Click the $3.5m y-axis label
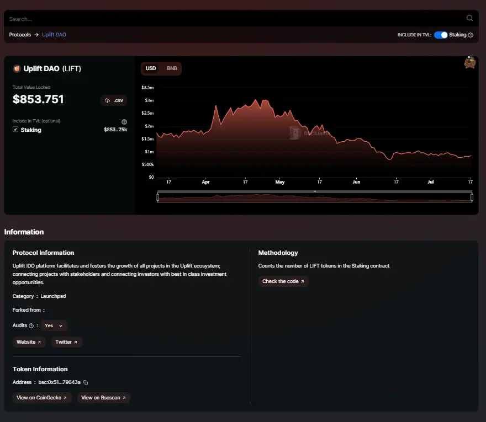 [x=147, y=88]
